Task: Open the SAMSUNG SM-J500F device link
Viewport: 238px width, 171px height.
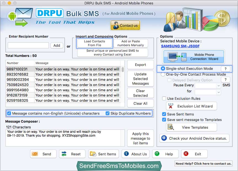Action: click(x=180, y=46)
